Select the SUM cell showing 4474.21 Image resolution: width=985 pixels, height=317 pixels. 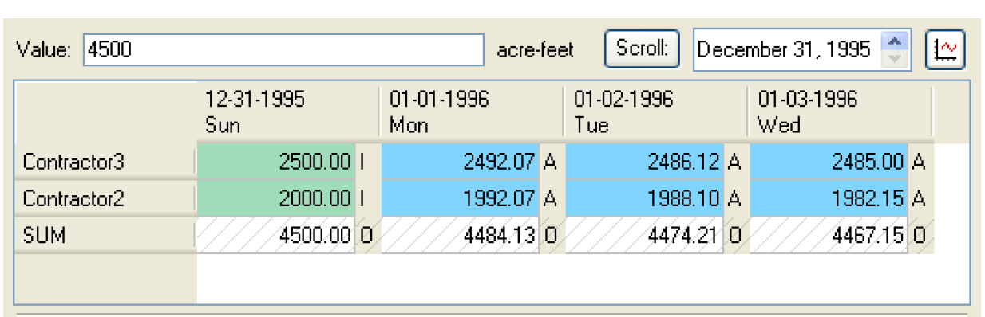645,236
